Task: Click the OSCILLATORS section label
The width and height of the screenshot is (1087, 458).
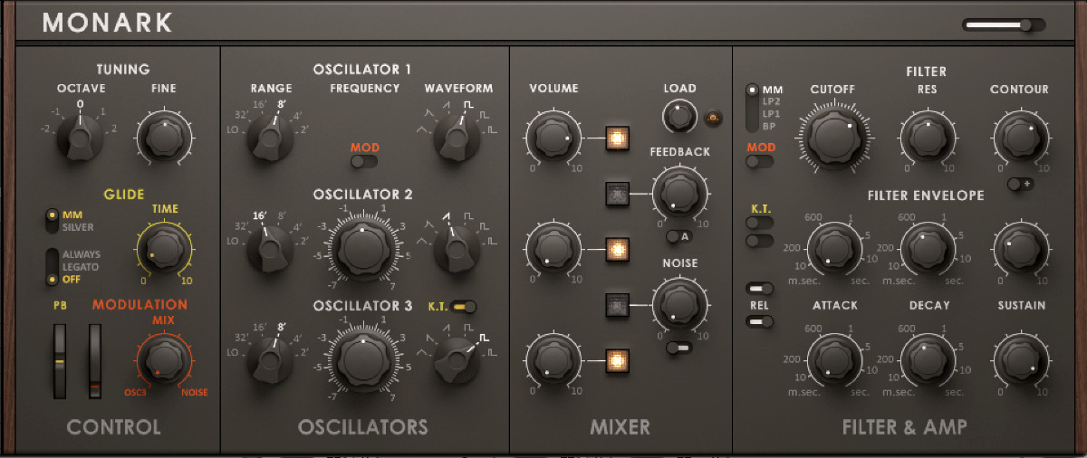Action: coord(363,427)
